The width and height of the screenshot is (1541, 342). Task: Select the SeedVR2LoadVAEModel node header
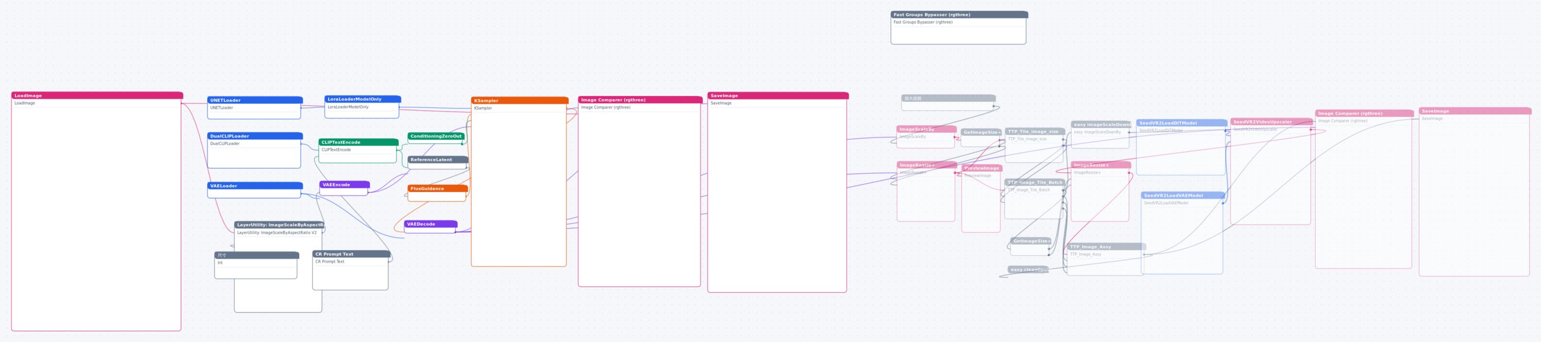[x=1182, y=196]
